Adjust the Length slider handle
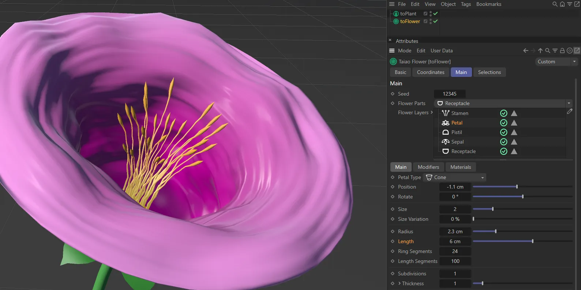581x290 pixels. click(533, 241)
